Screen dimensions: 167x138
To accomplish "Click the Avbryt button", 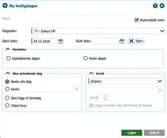I will [154, 133].
